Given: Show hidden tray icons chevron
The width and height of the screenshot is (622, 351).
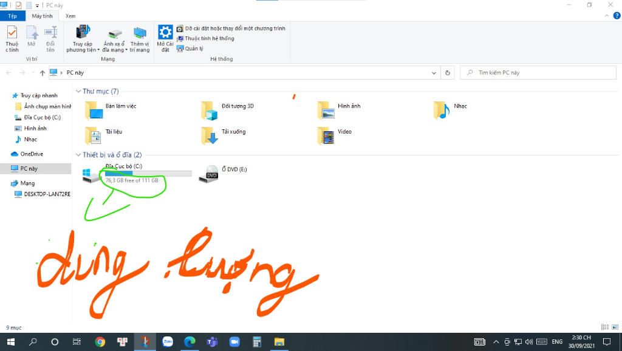Looking at the screenshot, I should pos(496,341).
